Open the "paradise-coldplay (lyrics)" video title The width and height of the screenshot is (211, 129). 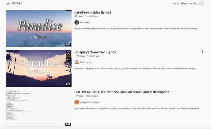[x=93, y=12]
